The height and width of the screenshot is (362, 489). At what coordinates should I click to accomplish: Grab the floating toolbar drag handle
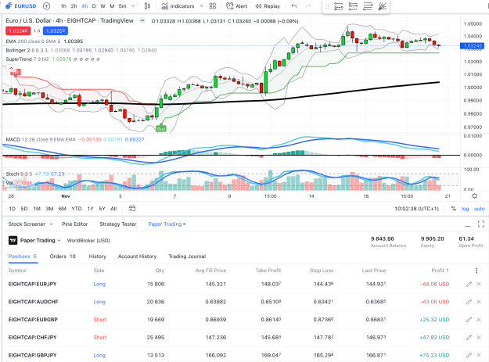[327, 6]
